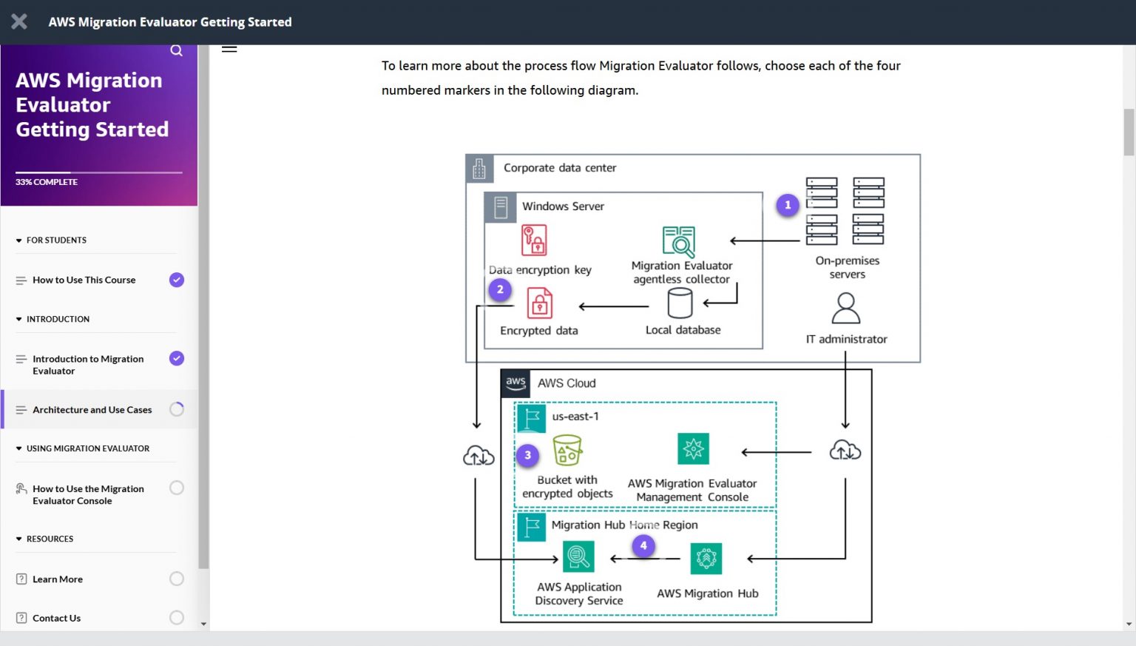The height and width of the screenshot is (646, 1136).
Task: Select numbered marker 2 near Encrypted data
Action: 500,289
